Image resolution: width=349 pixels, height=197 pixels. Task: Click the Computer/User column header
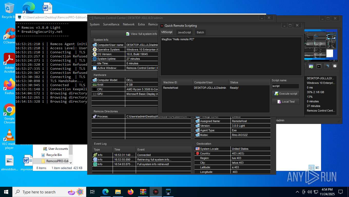pyautogui.click(x=210, y=82)
